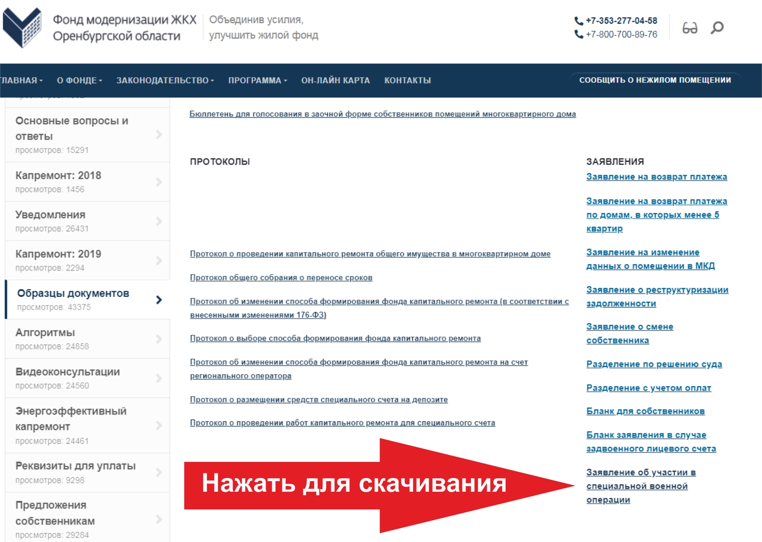Open Протокол о проведении работ для специального счета
Screen dimensions: 762x542
click(x=343, y=423)
